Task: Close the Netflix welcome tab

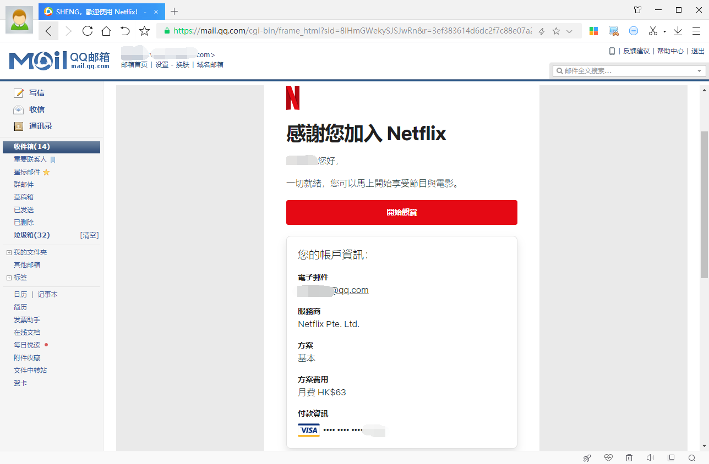Action: pyautogui.click(x=156, y=12)
